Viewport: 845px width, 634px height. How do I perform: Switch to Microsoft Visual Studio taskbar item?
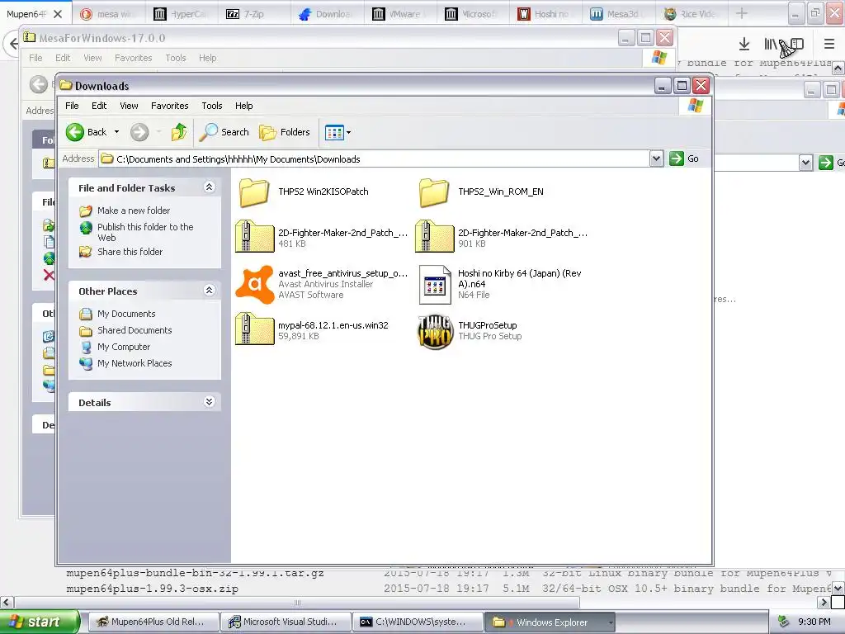[285, 622]
